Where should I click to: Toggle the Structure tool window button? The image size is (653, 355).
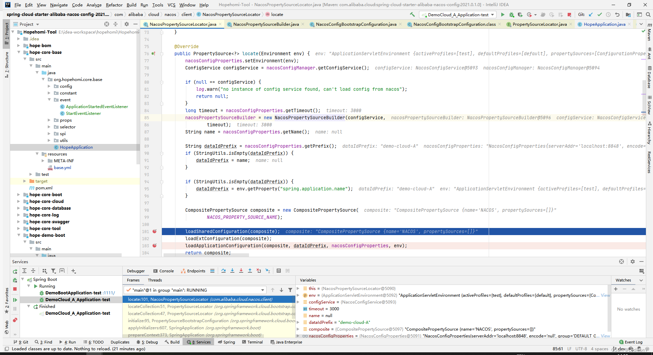coord(6,64)
